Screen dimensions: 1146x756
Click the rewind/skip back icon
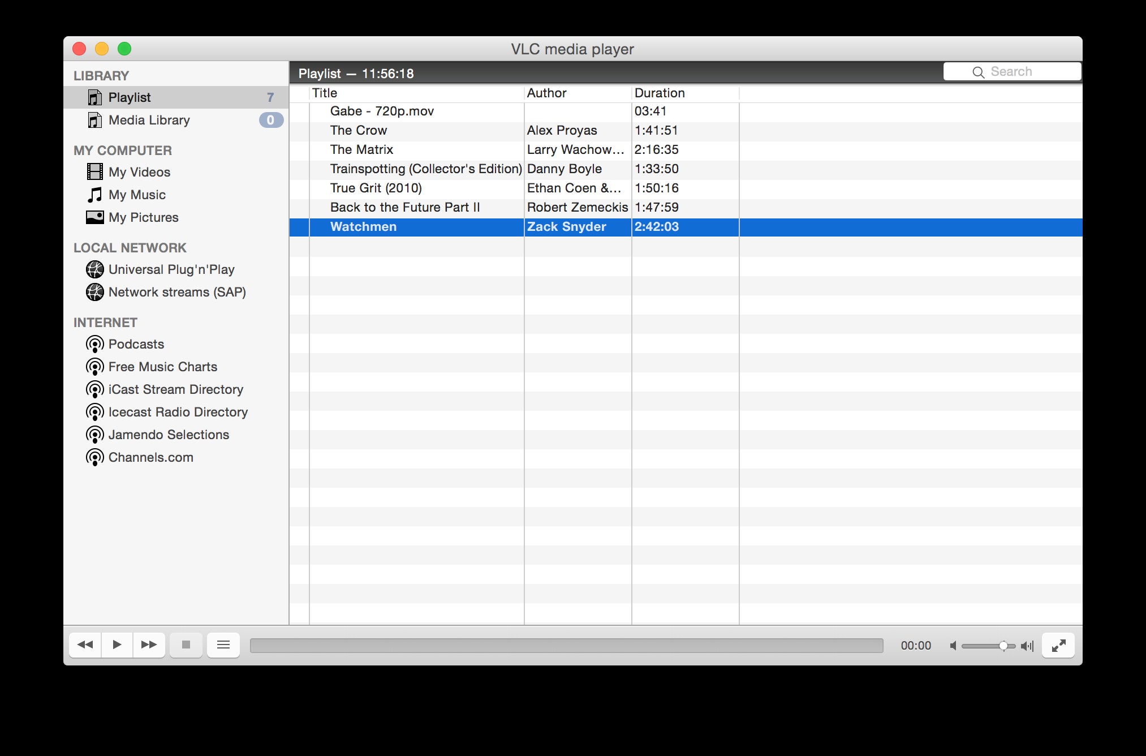[x=84, y=645]
